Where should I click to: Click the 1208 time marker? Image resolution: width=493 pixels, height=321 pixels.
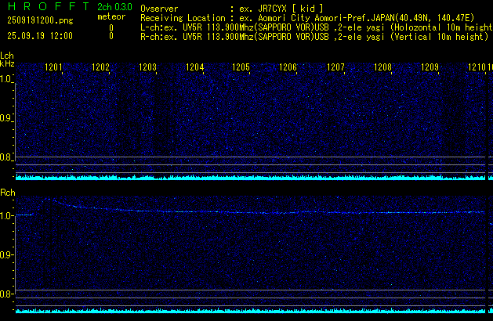click(382, 68)
